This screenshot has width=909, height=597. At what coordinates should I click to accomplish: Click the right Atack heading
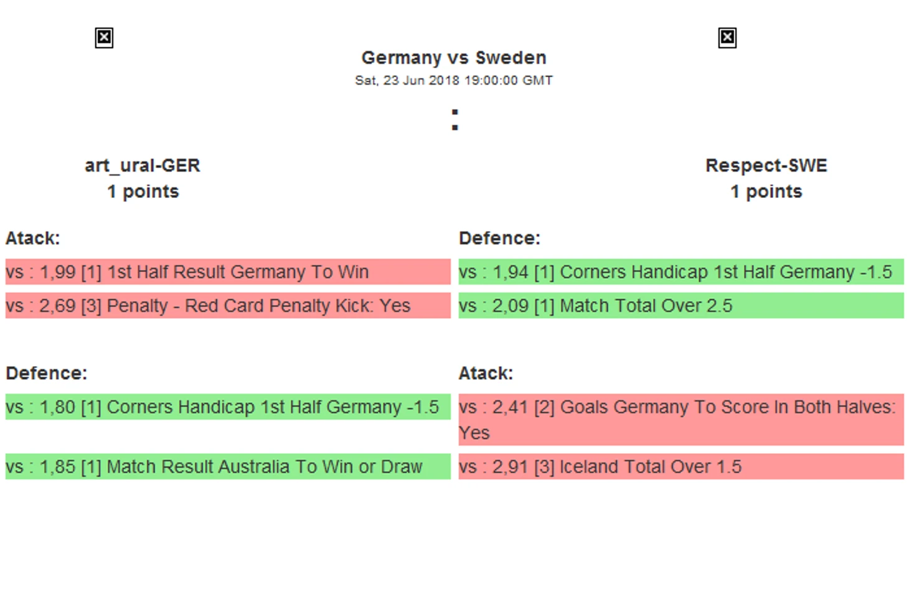click(x=486, y=374)
